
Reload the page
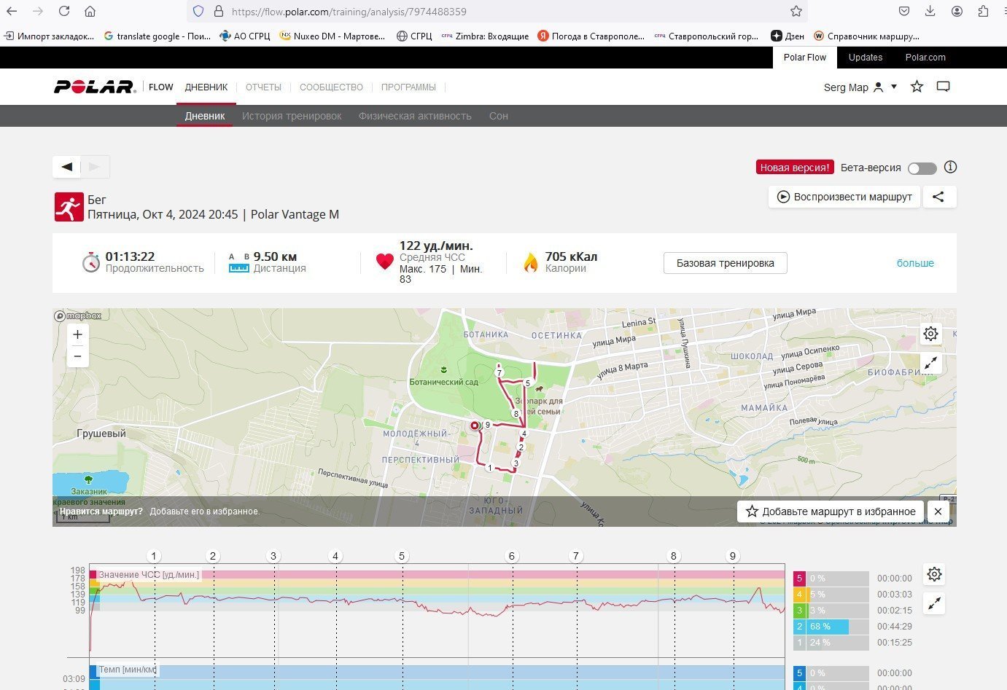click(x=64, y=11)
